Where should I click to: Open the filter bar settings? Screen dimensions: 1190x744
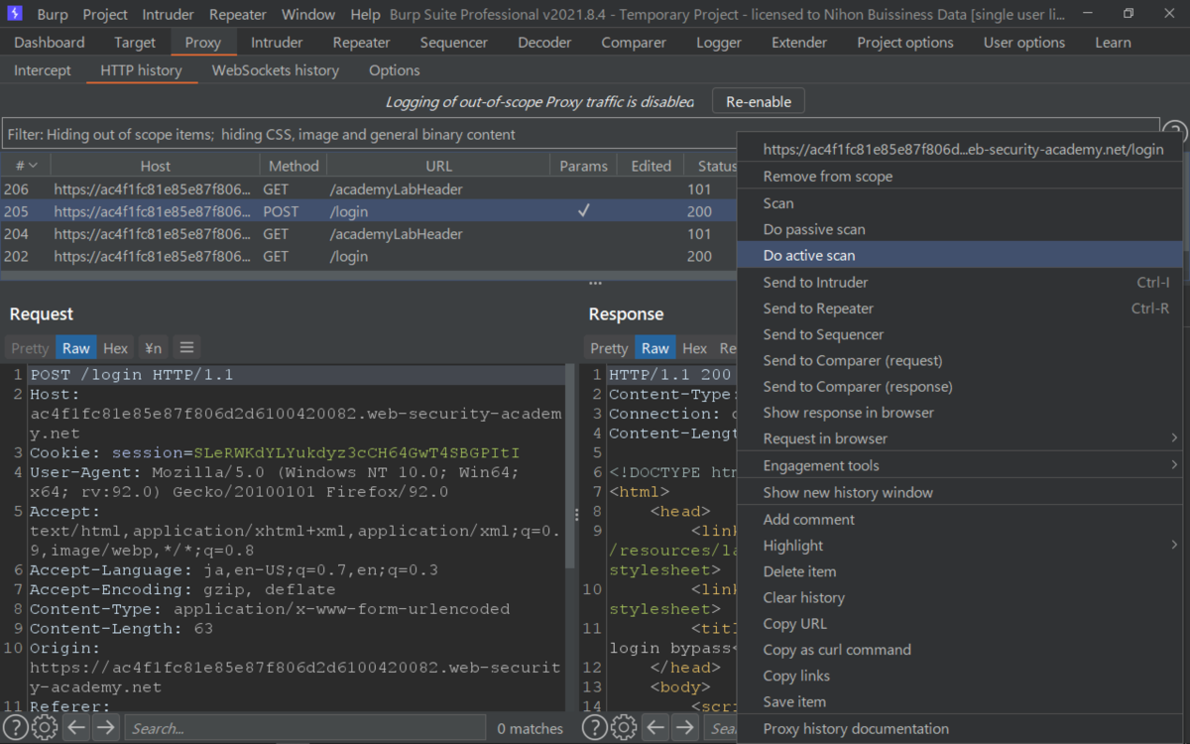point(580,134)
